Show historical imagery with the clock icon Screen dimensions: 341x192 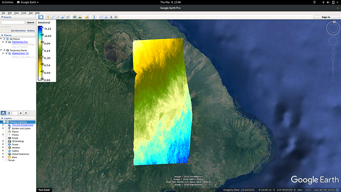coord(75,17)
